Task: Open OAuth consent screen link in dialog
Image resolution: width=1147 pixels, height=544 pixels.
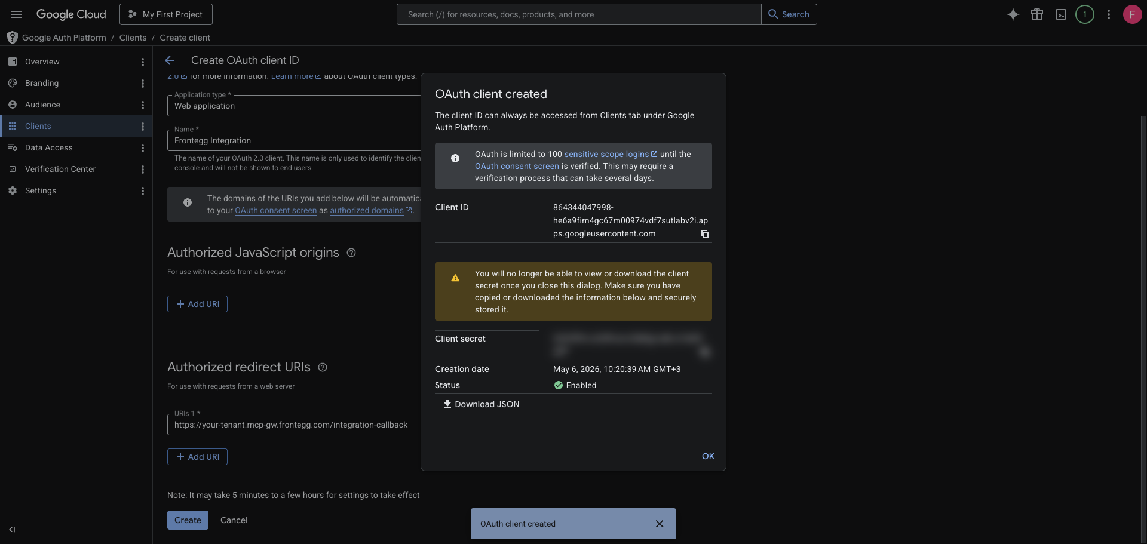Action: coord(517,166)
